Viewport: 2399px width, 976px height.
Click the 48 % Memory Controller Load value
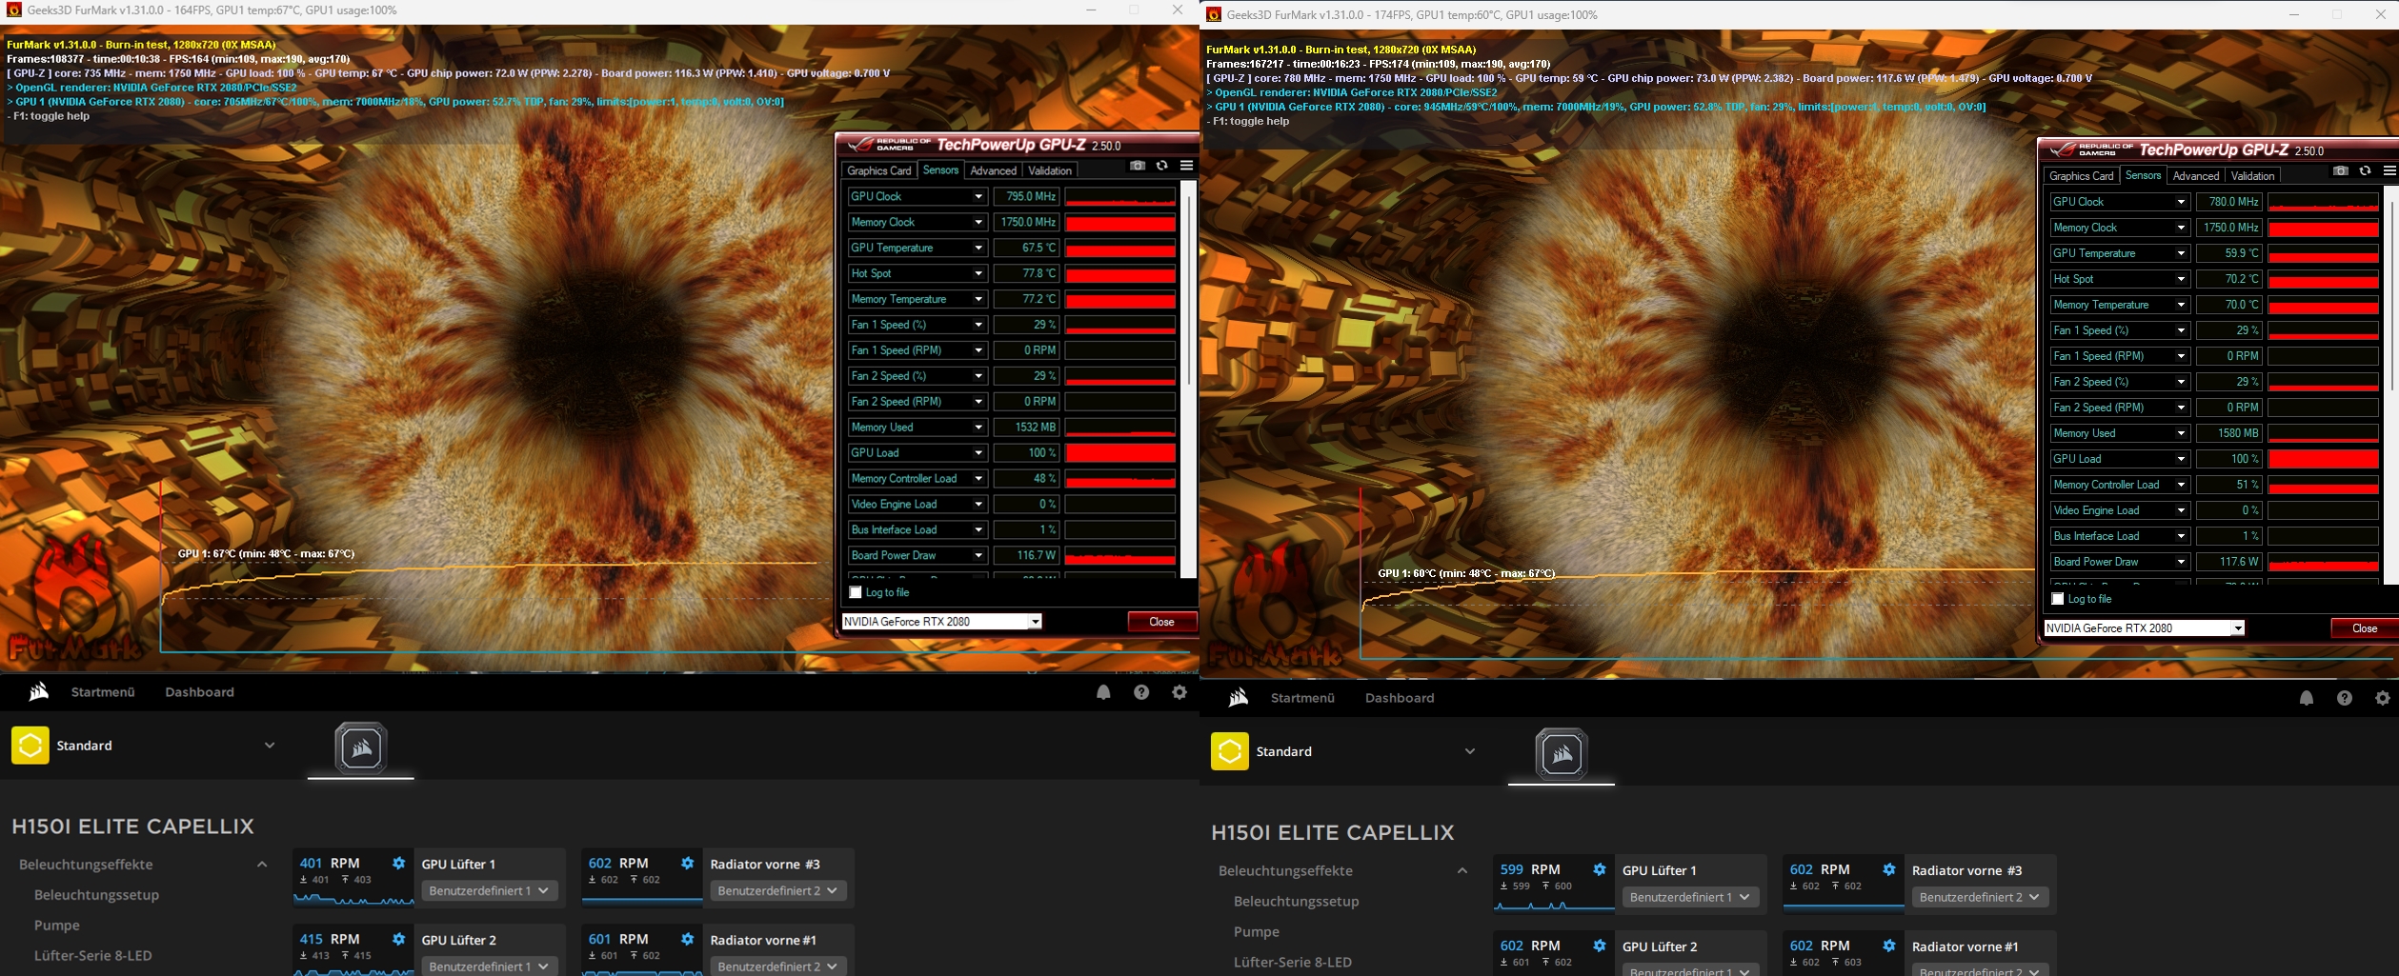click(x=1026, y=479)
